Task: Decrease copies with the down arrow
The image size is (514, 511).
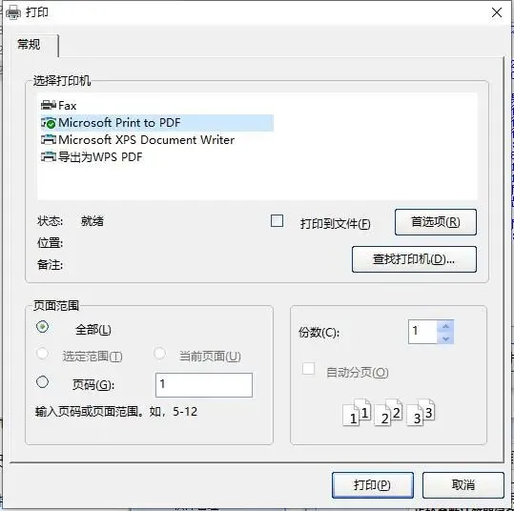Action: point(445,338)
